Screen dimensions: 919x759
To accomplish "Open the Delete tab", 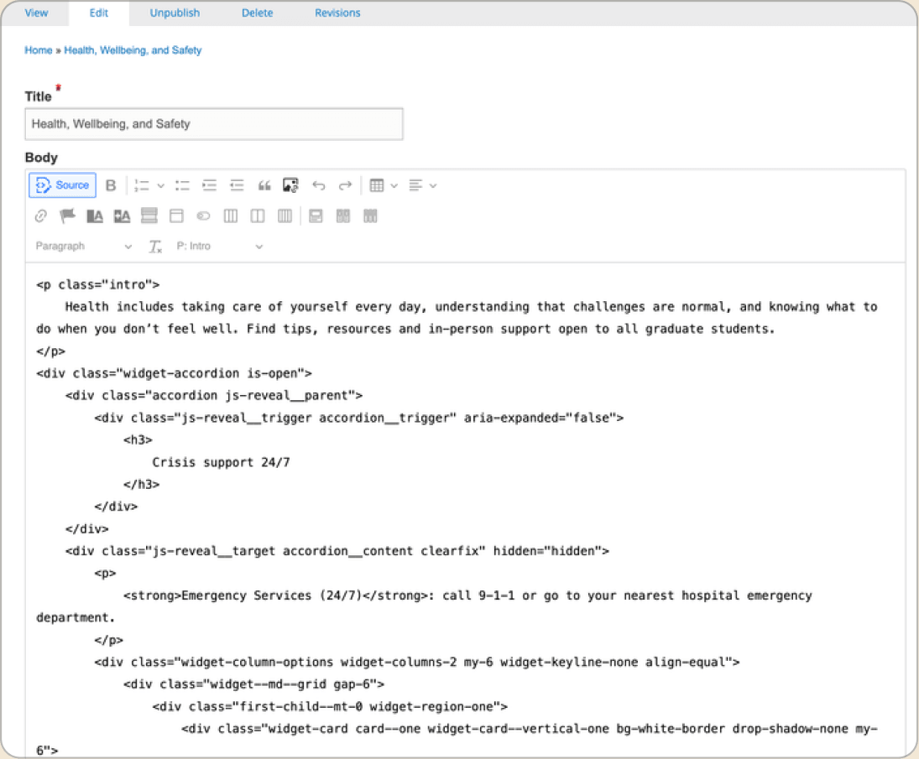I will (258, 13).
